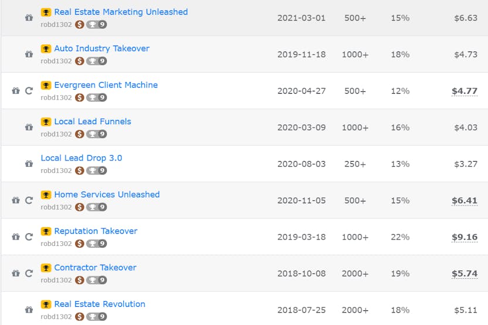
Task: Click trophy 9 badge under Evergreen Client Machine
Action: 97,98
